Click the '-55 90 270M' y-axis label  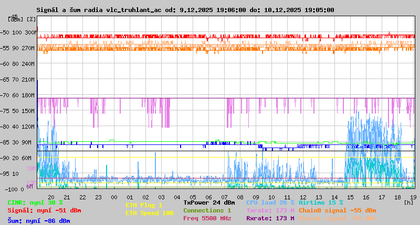point(17,48)
